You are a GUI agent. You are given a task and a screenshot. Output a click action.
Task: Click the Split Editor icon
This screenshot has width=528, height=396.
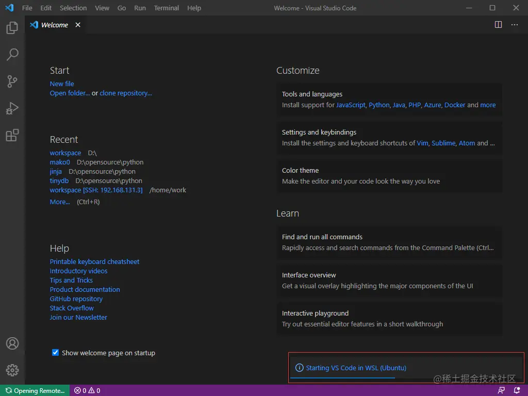click(498, 24)
